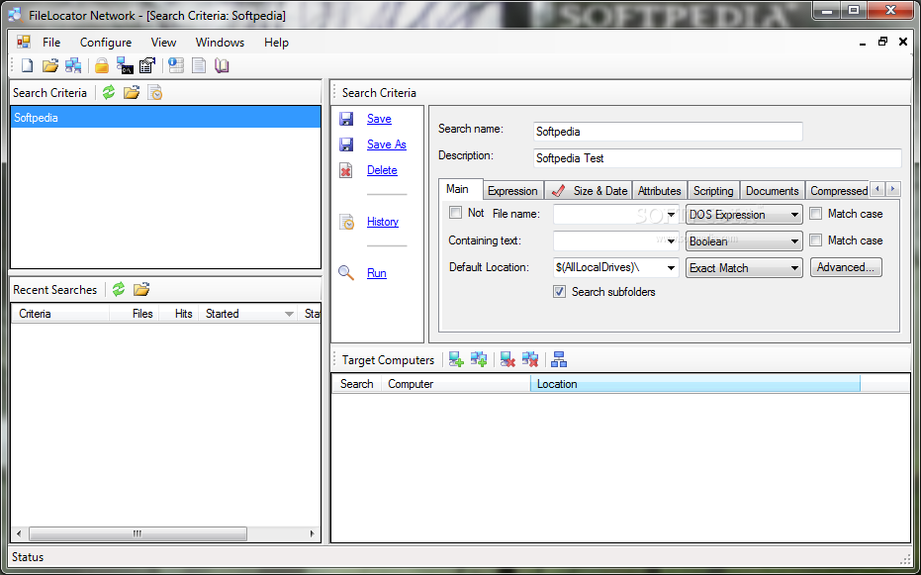Screen dimensions: 921x575
Task: Click the History link
Action: pos(383,222)
